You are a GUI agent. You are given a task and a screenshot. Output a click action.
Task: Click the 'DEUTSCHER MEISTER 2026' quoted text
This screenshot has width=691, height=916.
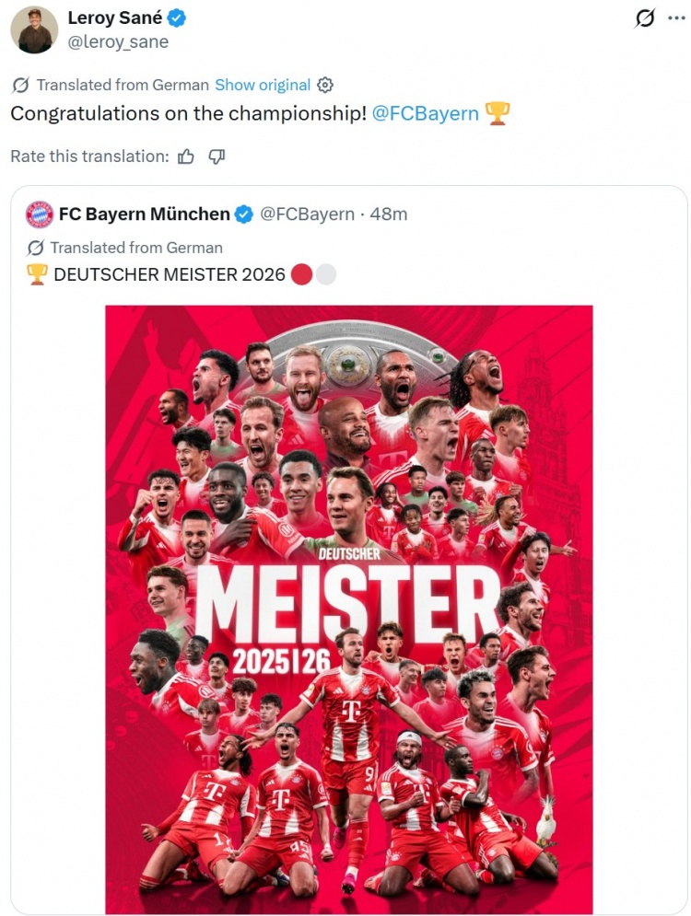(170, 274)
